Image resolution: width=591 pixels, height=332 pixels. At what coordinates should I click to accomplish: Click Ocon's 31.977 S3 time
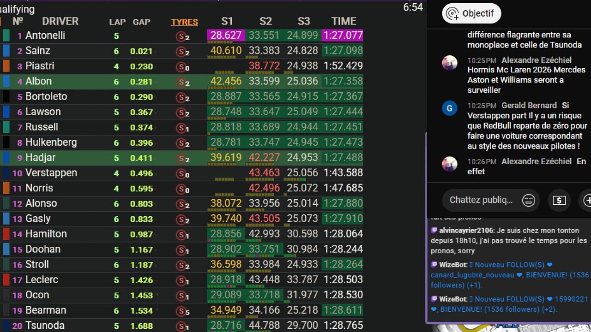pyautogui.click(x=302, y=295)
